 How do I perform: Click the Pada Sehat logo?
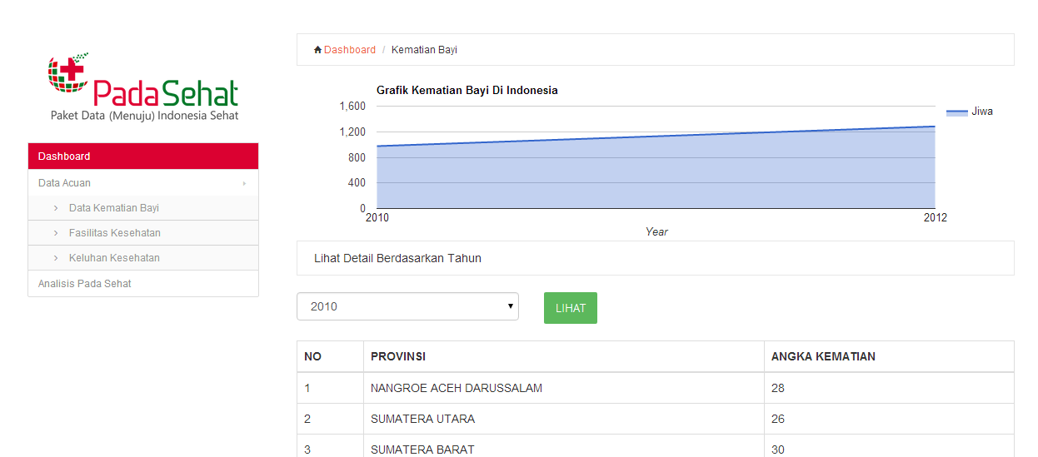[x=144, y=87]
